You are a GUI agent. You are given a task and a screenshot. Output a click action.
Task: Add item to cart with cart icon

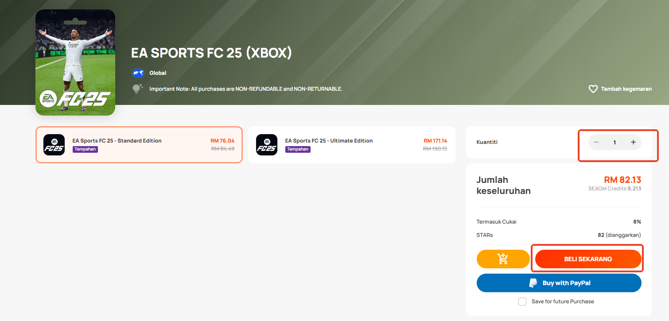click(503, 259)
